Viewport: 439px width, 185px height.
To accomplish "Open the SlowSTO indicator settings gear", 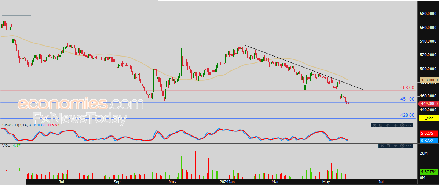I will [402, 125].
